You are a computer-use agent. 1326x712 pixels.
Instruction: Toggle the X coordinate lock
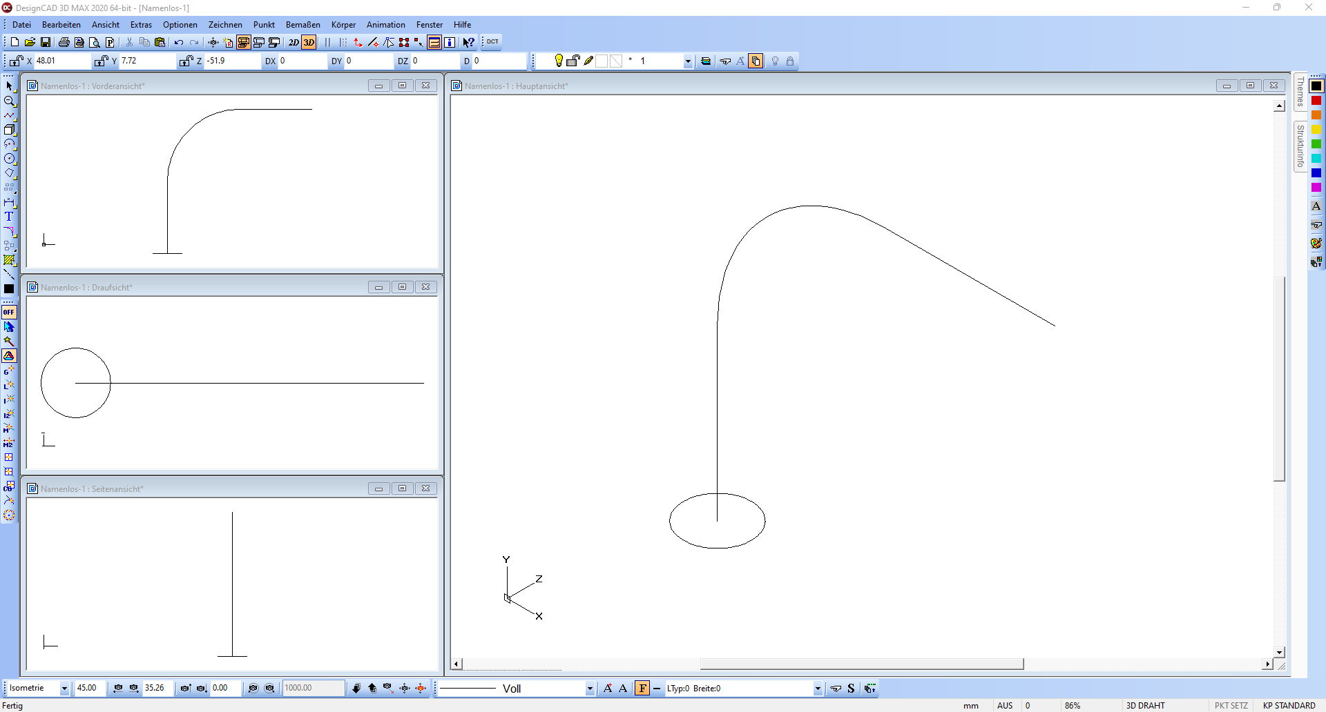[x=16, y=61]
